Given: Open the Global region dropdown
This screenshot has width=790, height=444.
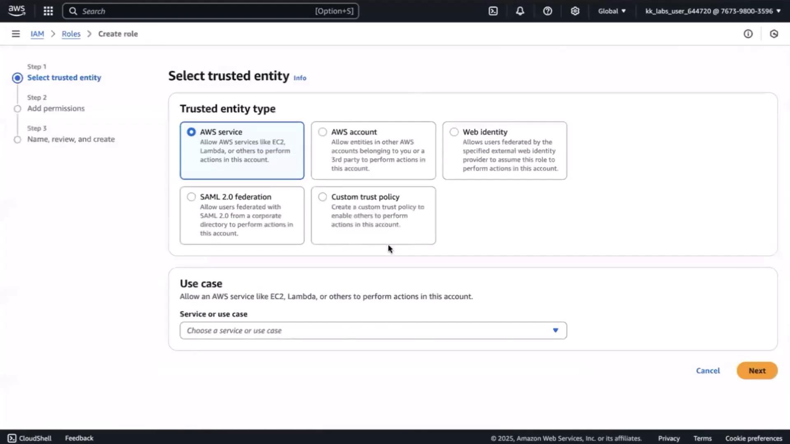Looking at the screenshot, I should (x=612, y=11).
